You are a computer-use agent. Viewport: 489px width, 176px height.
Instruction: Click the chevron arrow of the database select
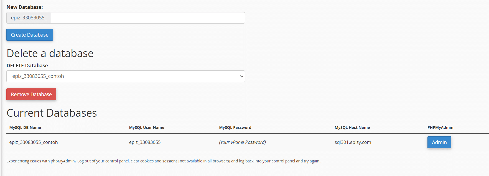coord(242,76)
